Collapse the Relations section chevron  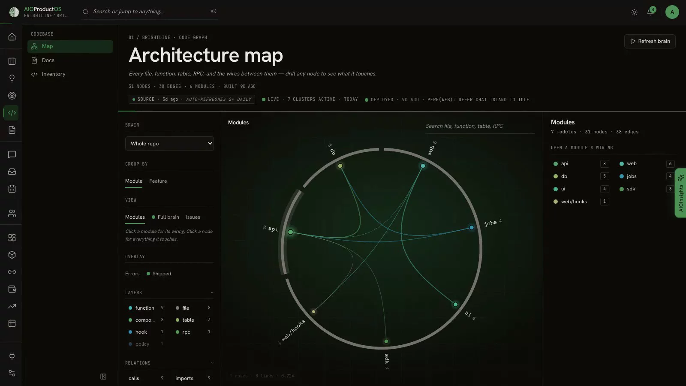pyautogui.click(x=212, y=363)
